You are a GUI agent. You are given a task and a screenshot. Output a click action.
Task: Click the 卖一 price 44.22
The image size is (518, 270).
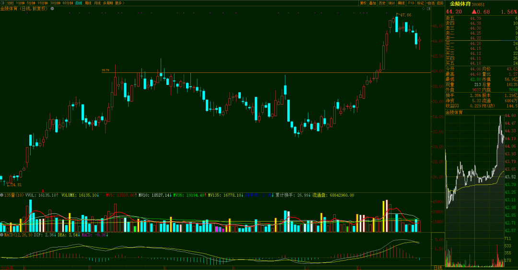click(475, 38)
